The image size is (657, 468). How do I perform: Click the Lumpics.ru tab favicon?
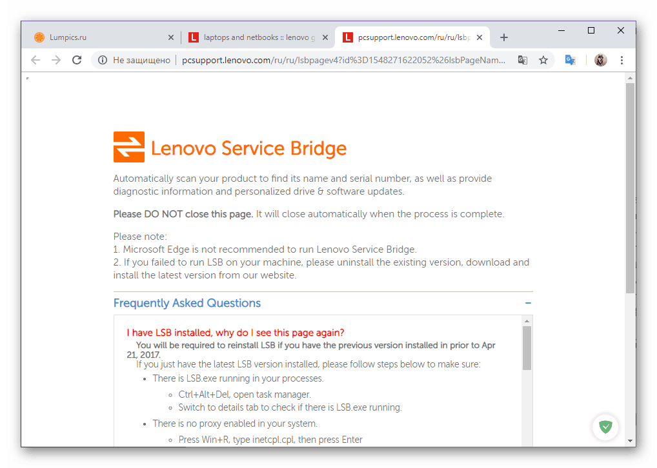(x=39, y=37)
